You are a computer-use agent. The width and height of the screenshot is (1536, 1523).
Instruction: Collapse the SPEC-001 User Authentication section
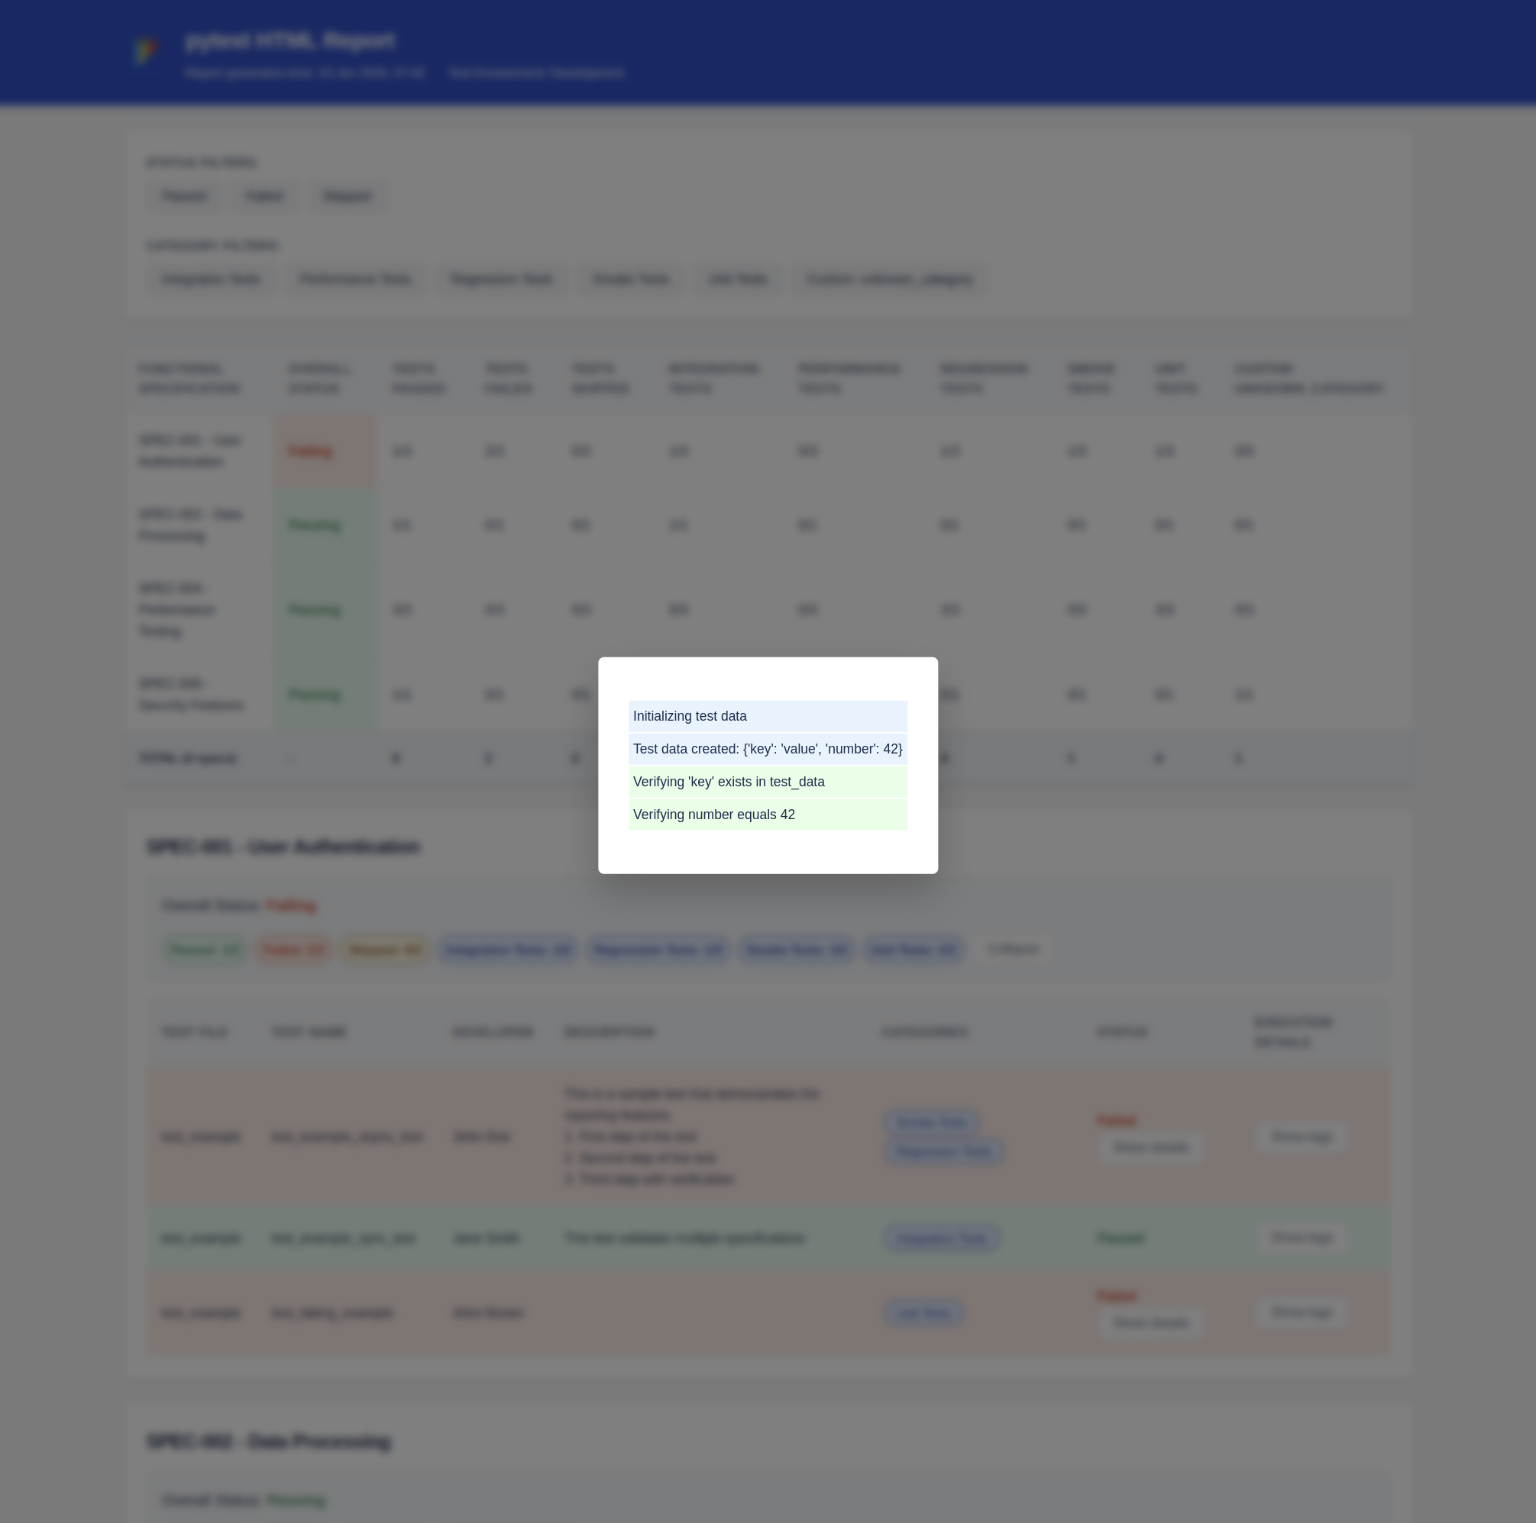[x=1012, y=949]
